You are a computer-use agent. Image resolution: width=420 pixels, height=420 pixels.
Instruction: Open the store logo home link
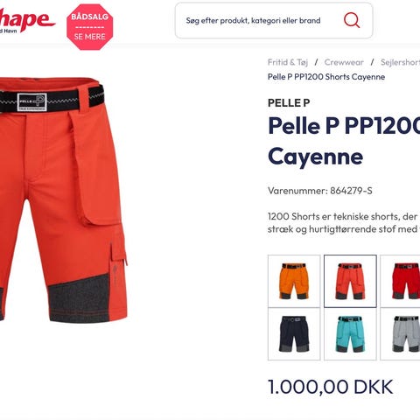[27, 21]
